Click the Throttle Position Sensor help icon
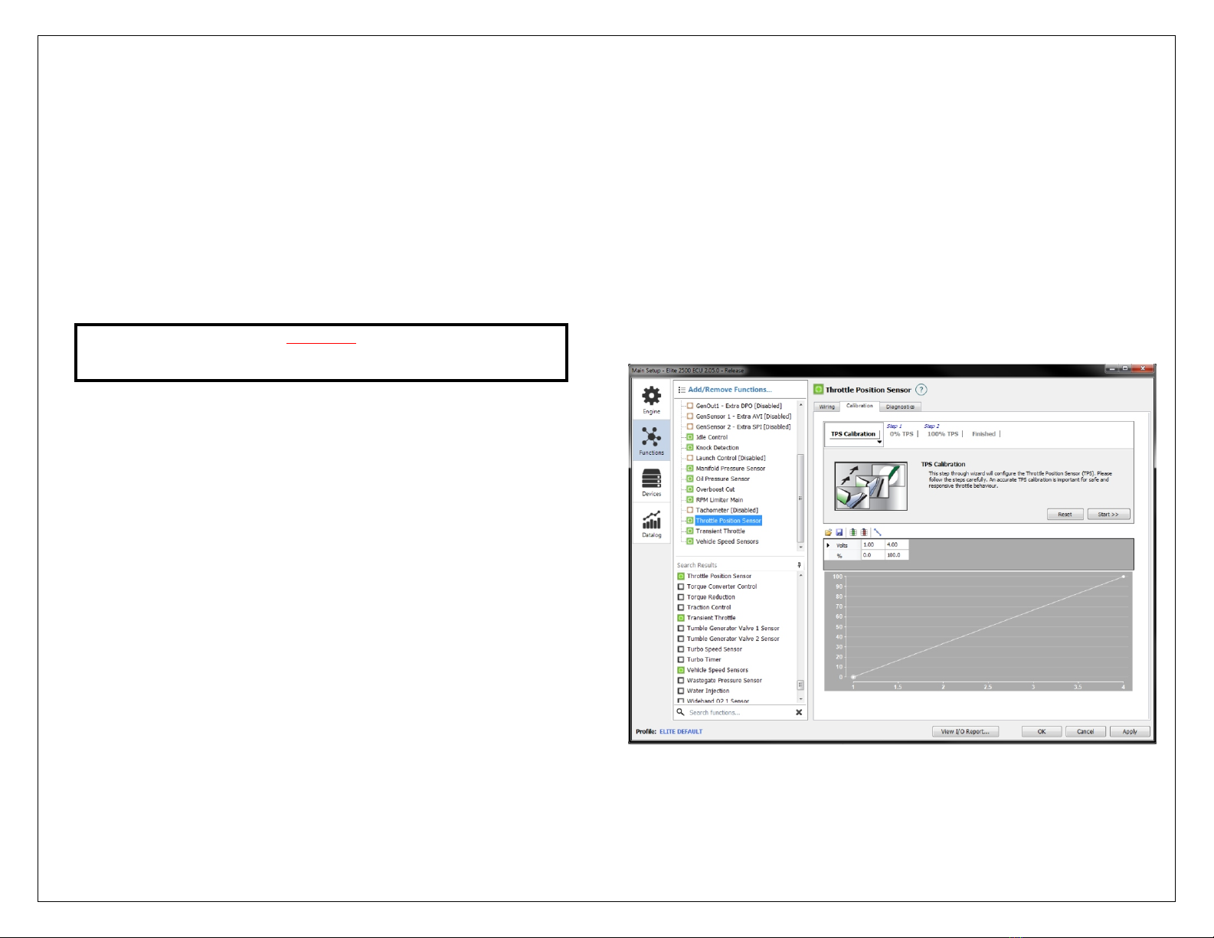This screenshot has width=1214, height=938. (921, 390)
